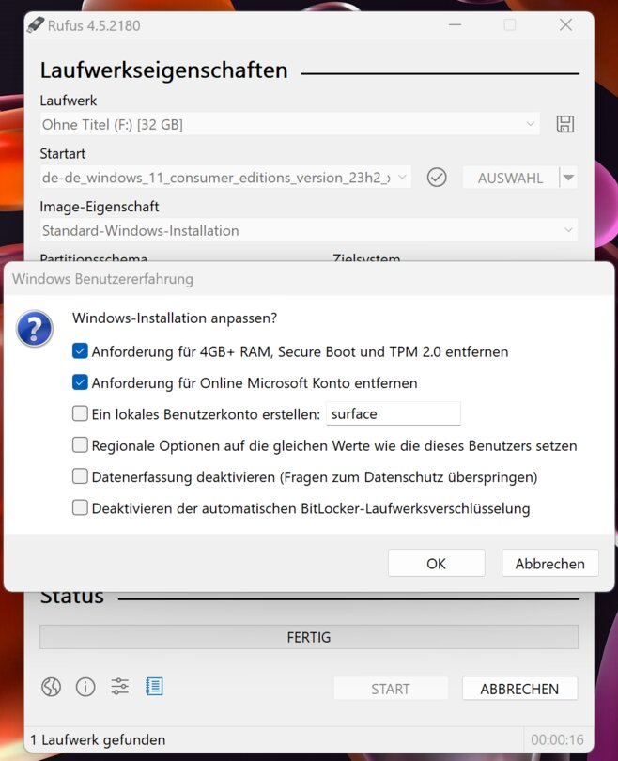Click the save drive image floppy icon
Screen dimensions: 618x761
click(x=565, y=124)
